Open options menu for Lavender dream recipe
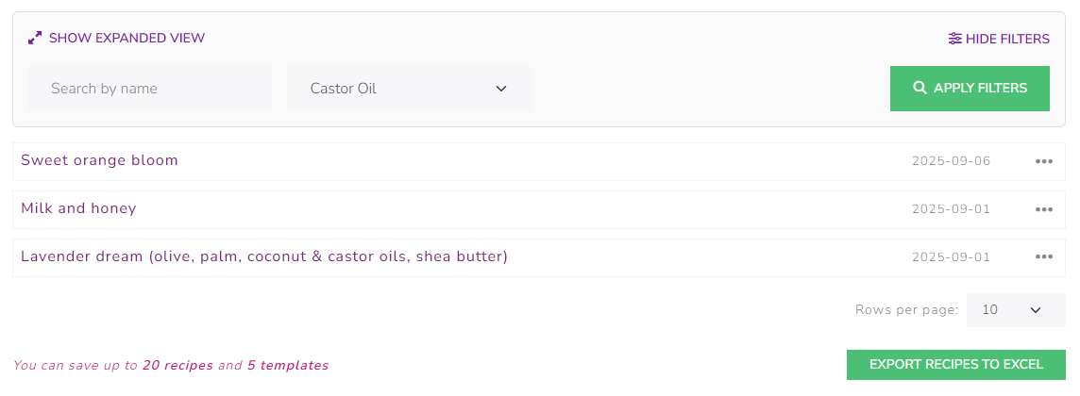The width and height of the screenshot is (1080, 396). [1043, 257]
